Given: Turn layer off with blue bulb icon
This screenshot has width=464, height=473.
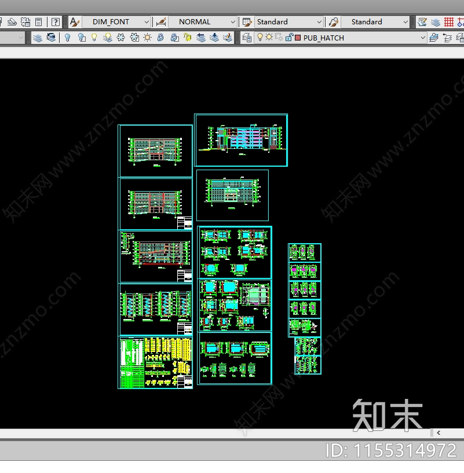Looking at the screenshot, I should 68,38.
